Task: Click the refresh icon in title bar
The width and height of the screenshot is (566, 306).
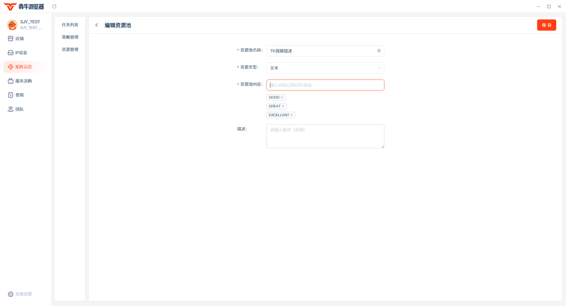Action: [x=54, y=7]
